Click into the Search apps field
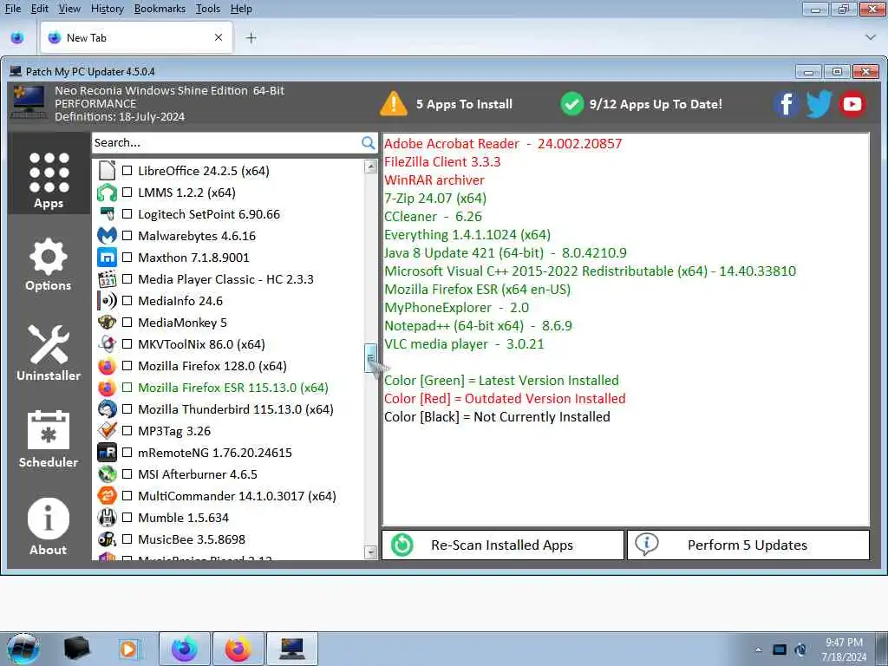 226,143
